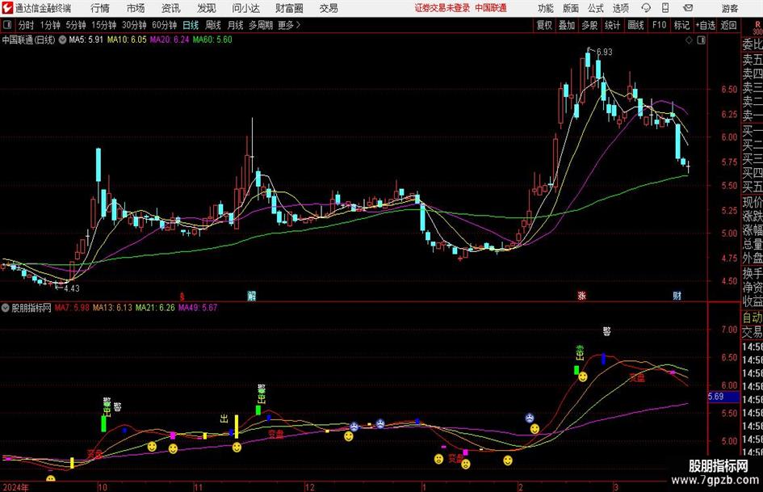Click the MA13: 6.13 indicator label
763x492 pixels.
tap(112, 308)
